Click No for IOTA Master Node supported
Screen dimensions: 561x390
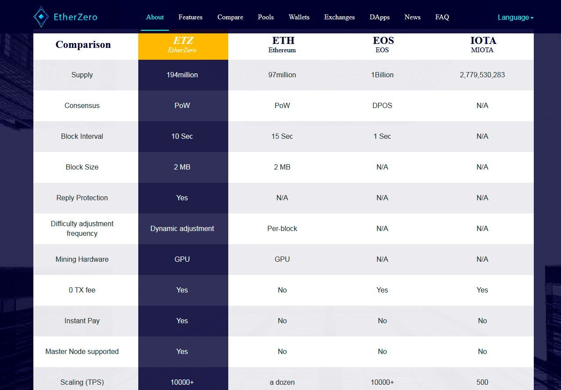click(482, 352)
